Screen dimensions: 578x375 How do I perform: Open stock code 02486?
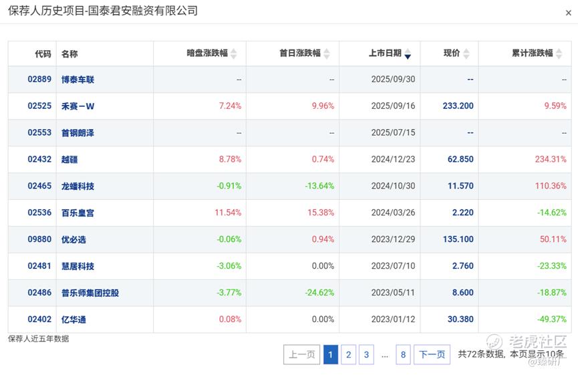point(39,292)
